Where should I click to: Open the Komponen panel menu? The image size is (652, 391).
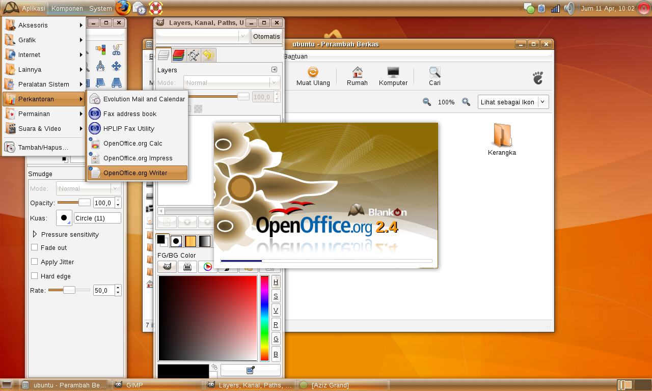[67, 8]
